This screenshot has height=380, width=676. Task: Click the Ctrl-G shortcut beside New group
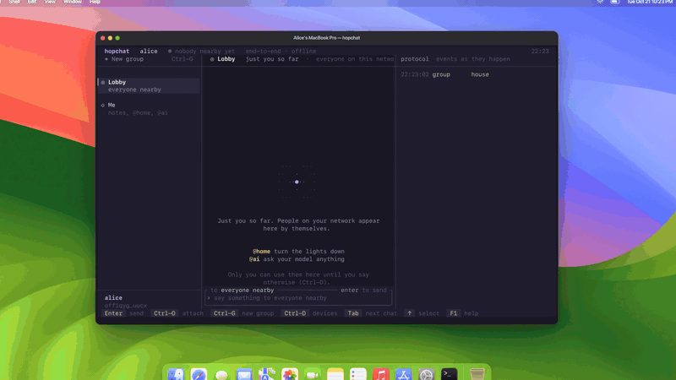click(x=182, y=59)
